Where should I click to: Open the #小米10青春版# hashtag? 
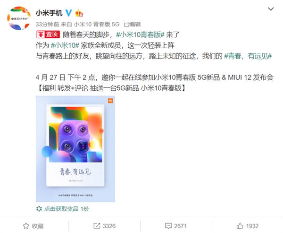pos(140,35)
